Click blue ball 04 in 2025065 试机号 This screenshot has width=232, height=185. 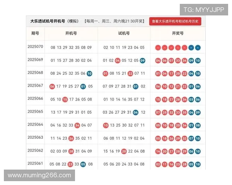click(136, 113)
